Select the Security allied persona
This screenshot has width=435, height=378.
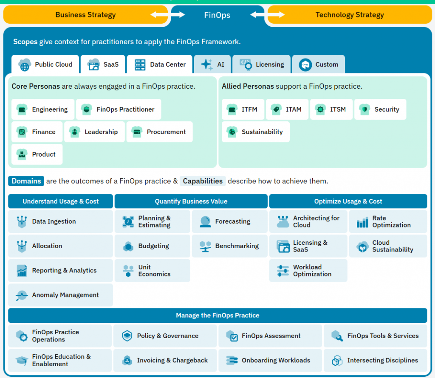380,109
